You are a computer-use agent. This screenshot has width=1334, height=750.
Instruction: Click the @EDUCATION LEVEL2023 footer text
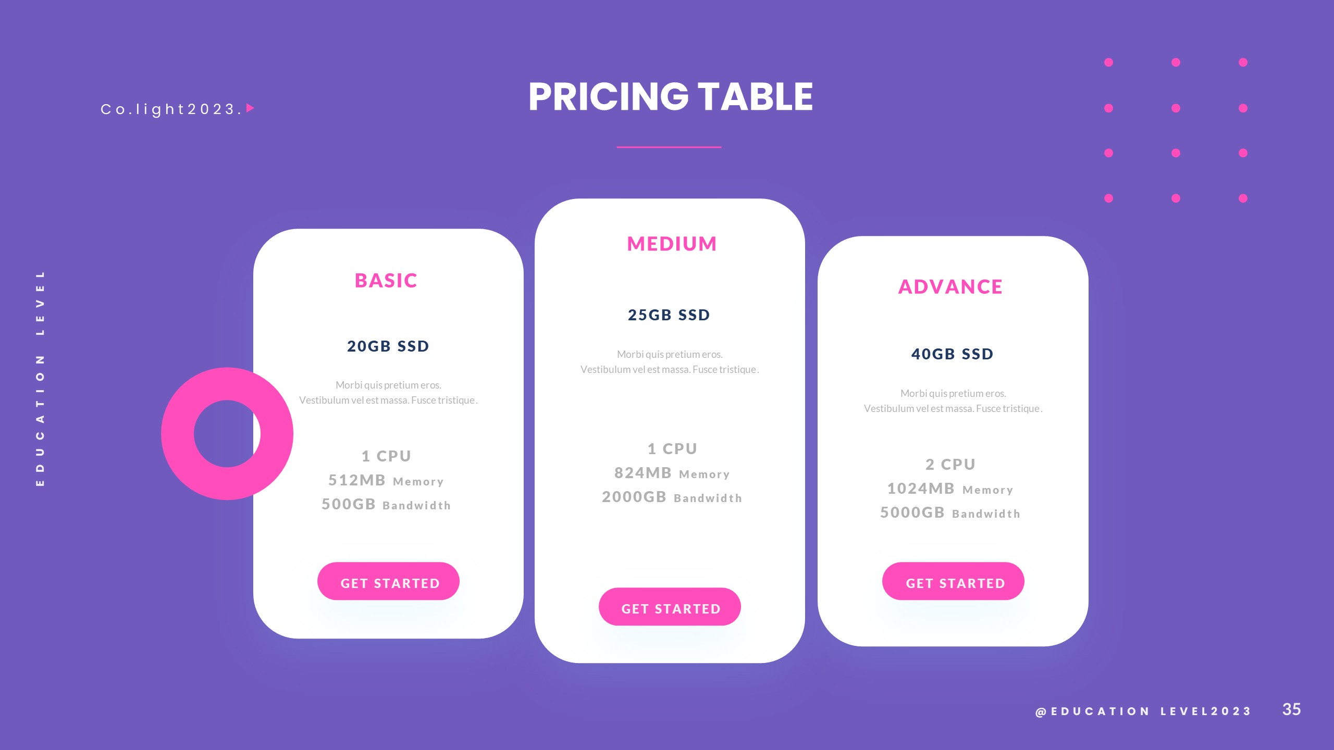pos(1143,711)
